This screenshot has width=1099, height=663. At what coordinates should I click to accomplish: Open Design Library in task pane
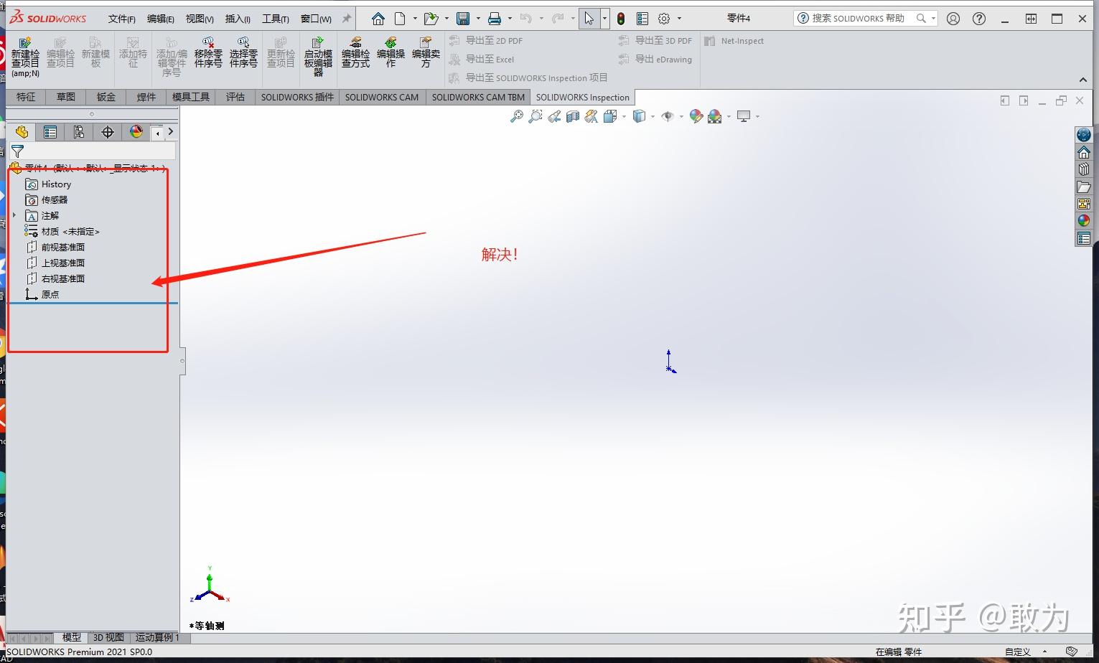point(1084,169)
